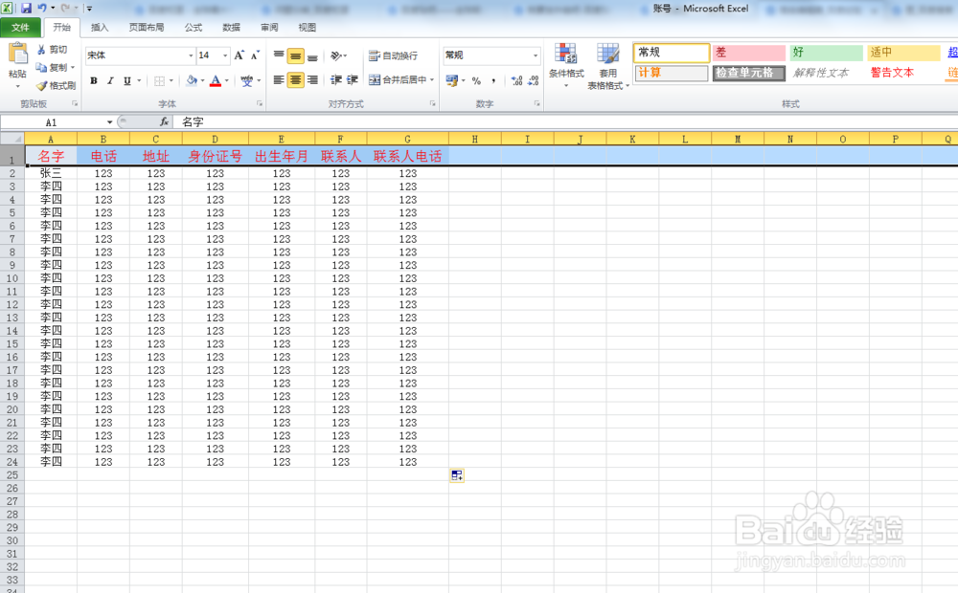Open the font name dropdown (宋体)

(191, 55)
